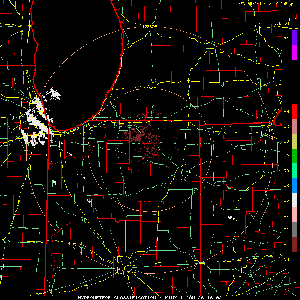Click the HYDROMETEOR CLASSIFICATION title text

click(x=117, y=298)
